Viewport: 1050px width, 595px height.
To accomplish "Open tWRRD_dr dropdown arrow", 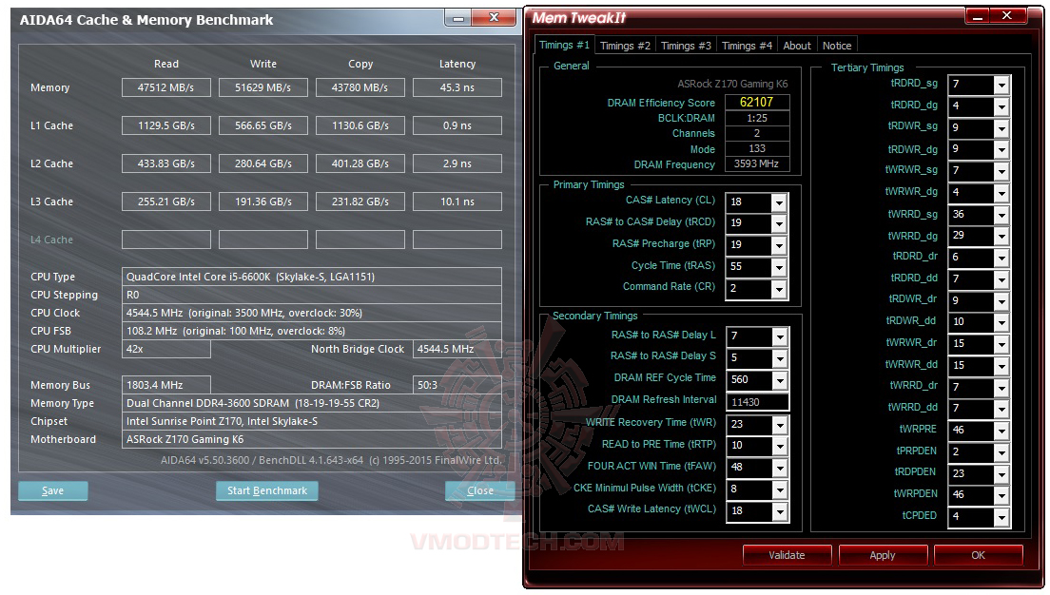I will [x=1001, y=388].
